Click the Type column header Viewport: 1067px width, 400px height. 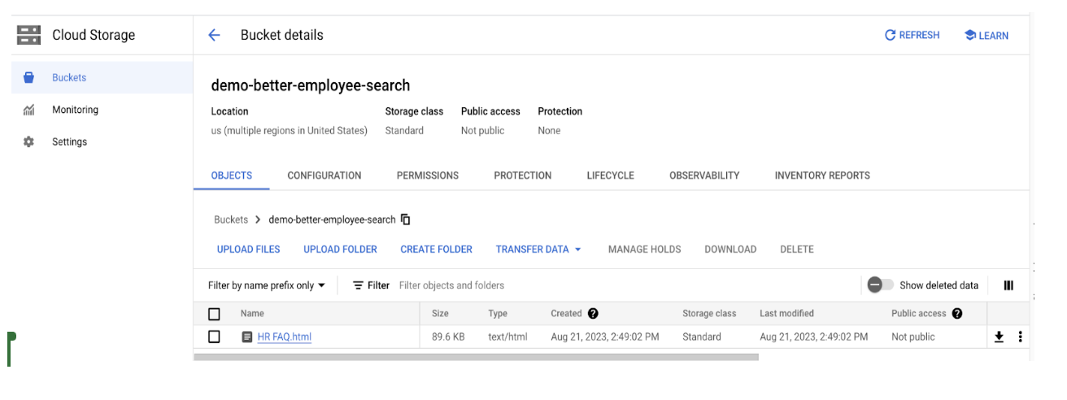coord(498,313)
